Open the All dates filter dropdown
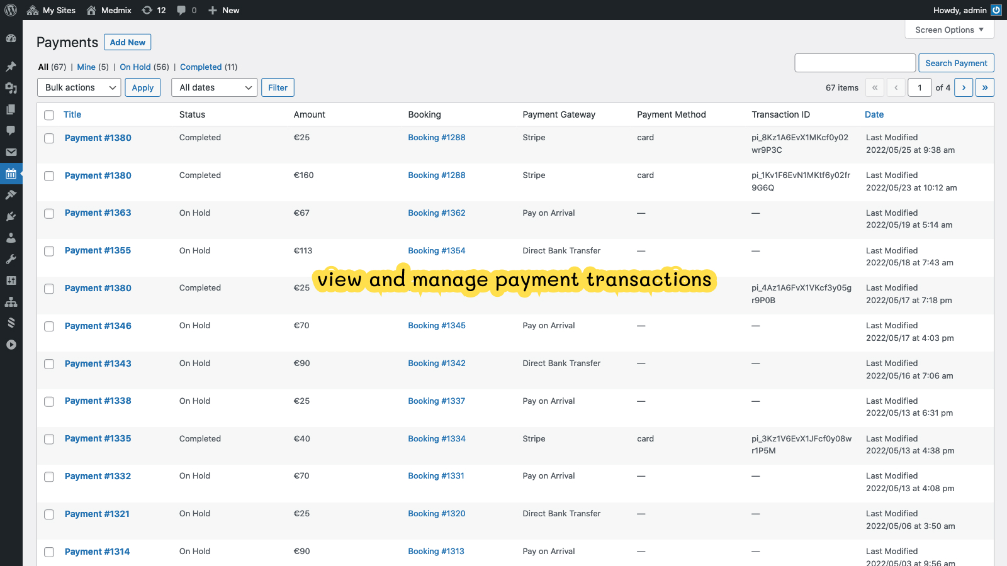 215,87
